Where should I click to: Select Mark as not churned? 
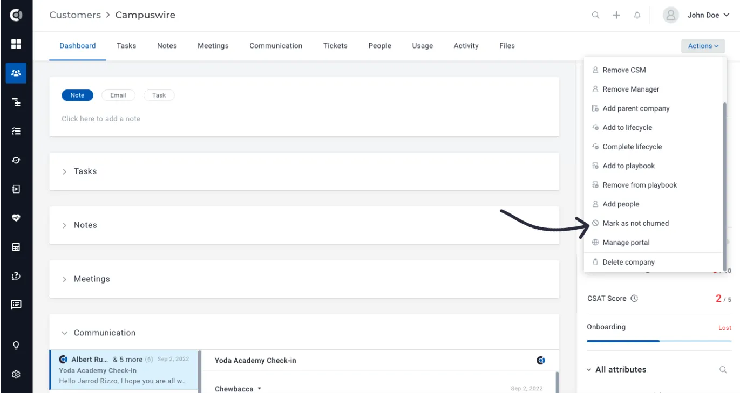[x=653, y=223]
